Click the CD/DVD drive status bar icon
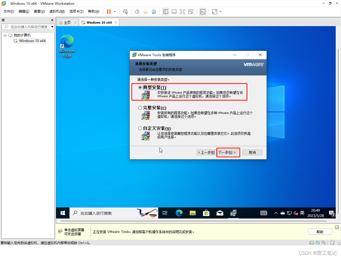 tap(318, 243)
